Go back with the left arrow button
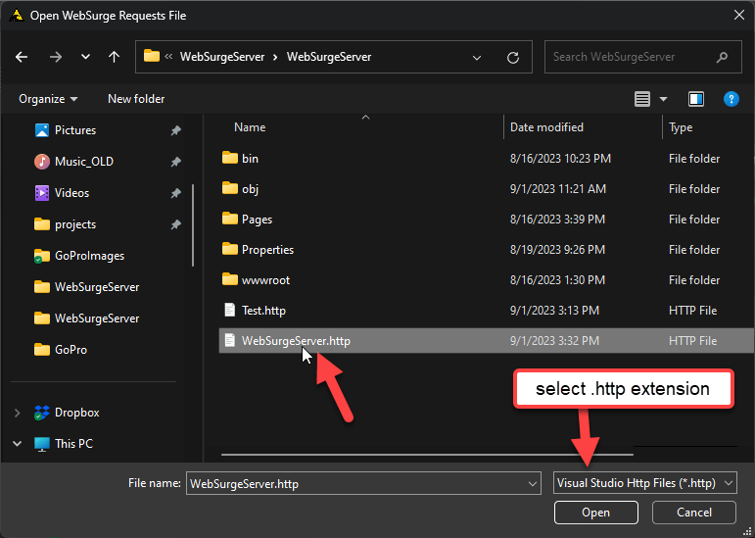This screenshot has height=538, width=755. click(22, 57)
